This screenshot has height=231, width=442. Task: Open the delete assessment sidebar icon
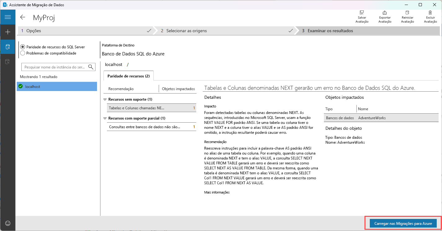tap(7, 62)
